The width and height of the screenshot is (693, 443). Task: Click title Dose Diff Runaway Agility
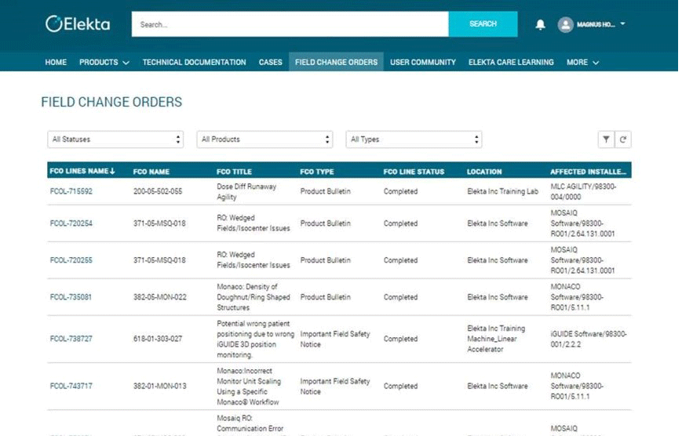pyautogui.click(x=246, y=191)
